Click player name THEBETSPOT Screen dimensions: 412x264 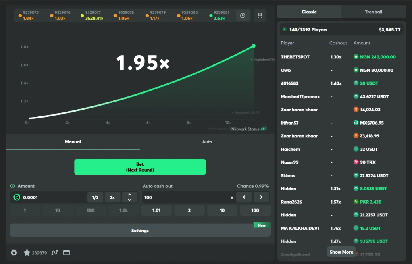[295, 57]
